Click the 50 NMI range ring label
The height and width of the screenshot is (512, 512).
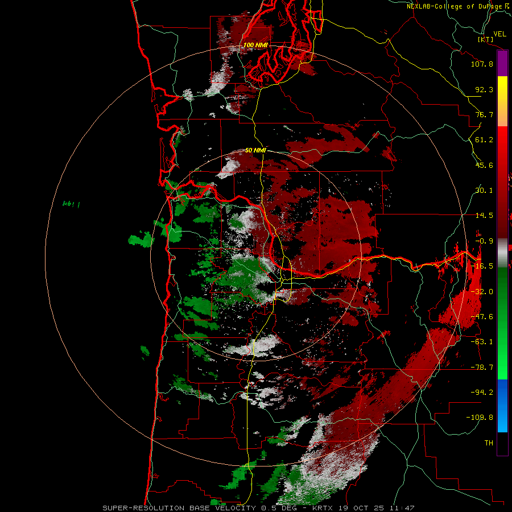[x=255, y=150]
